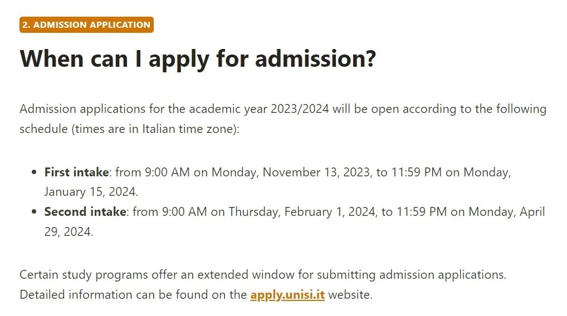The image size is (567, 316).
Task: Select the bold "Second intake" label
Action: 85,211
